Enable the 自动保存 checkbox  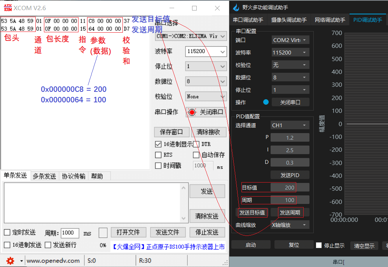pos(196,155)
